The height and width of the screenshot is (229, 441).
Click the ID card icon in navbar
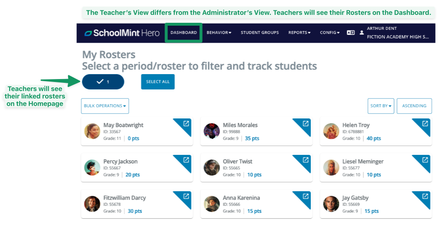coord(351,33)
